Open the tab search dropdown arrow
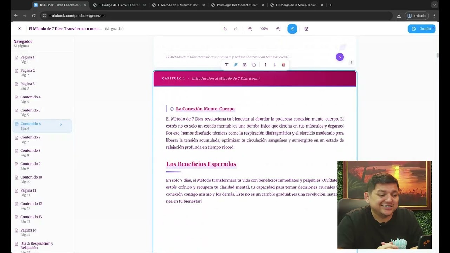This screenshot has height=253, width=450. (x=435, y=5)
